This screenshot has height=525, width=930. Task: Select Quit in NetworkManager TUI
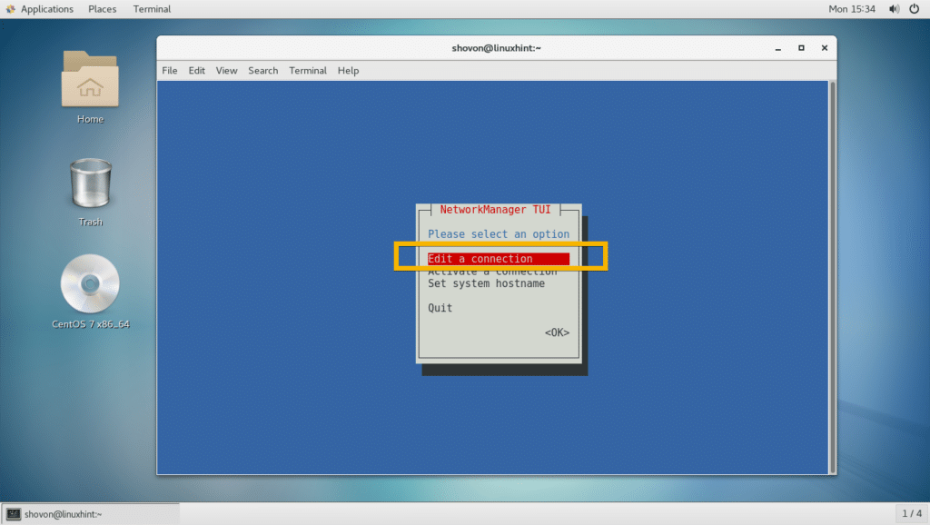[440, 307]
